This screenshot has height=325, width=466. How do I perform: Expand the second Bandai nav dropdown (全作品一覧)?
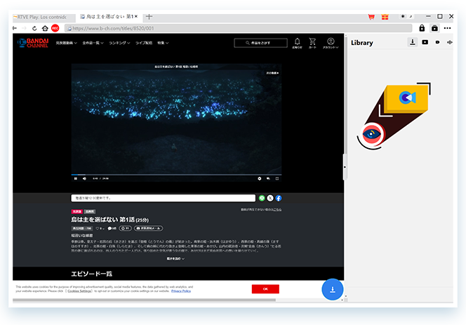tap(93, 43)
